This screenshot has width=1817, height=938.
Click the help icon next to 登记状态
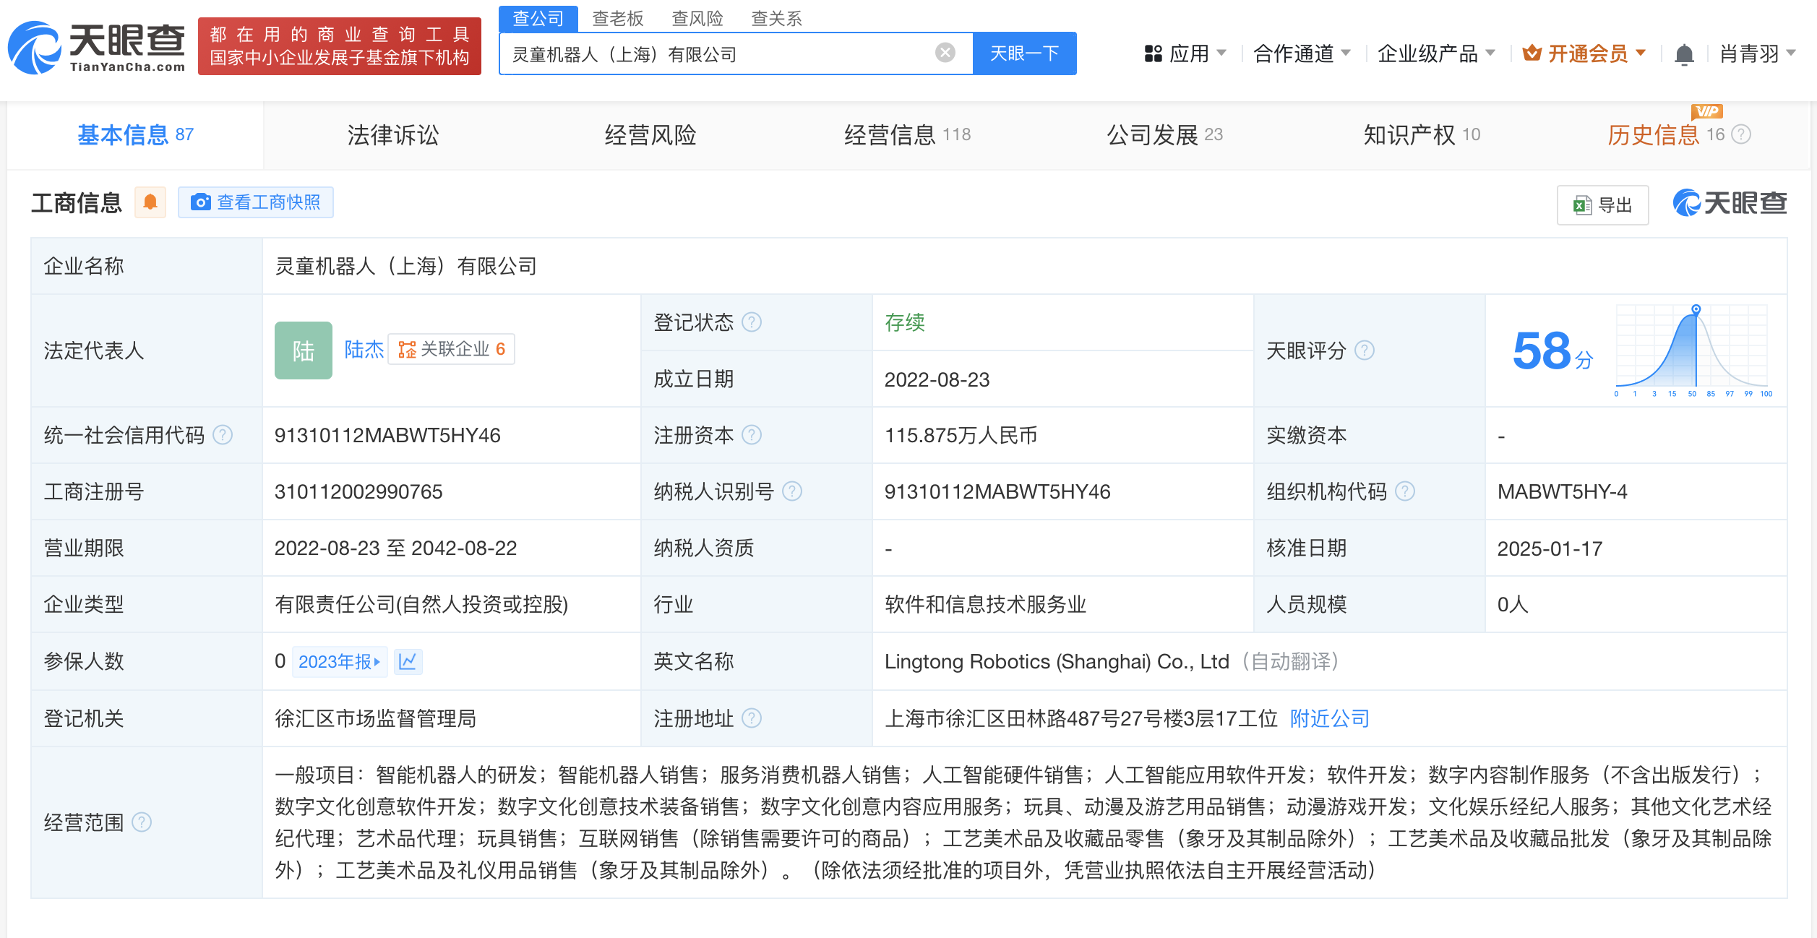pyautogui.click(x=752, y=322)
